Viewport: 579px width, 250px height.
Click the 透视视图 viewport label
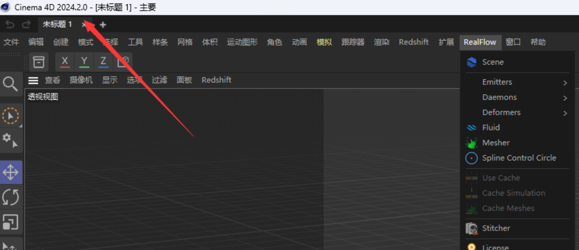(x=43, y=97)
